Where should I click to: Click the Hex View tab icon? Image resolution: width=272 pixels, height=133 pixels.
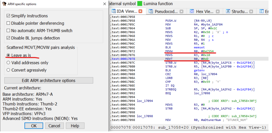[x=192, y=12]
